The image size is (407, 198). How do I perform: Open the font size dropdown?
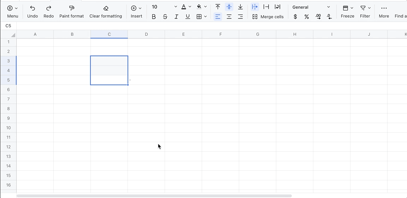pos(176,7)
